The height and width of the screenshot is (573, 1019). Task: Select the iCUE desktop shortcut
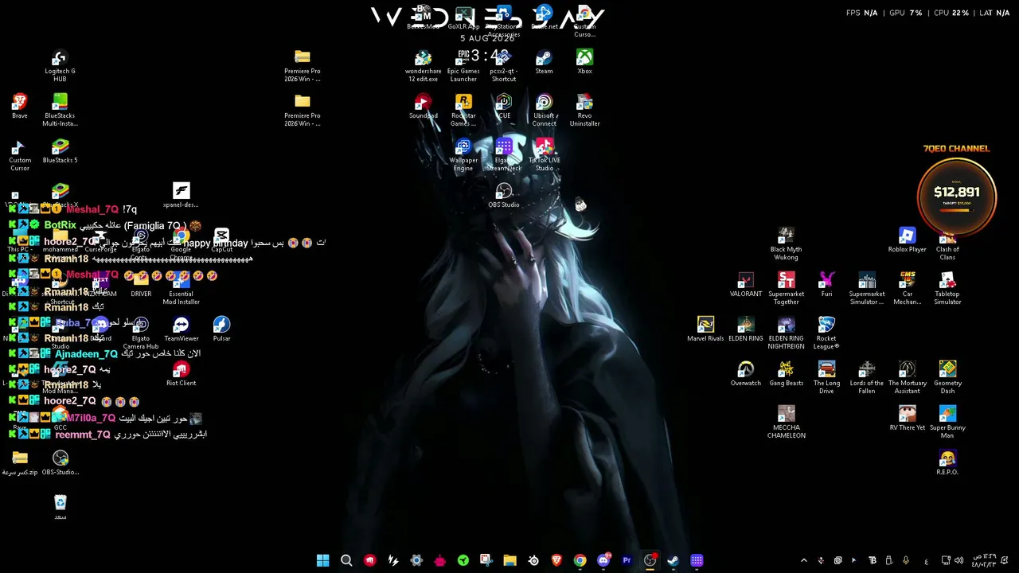click(x=504, y=106)
